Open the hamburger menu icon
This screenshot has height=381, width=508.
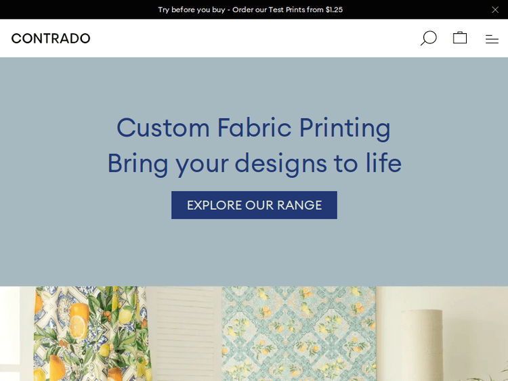(x=492, y=39)
